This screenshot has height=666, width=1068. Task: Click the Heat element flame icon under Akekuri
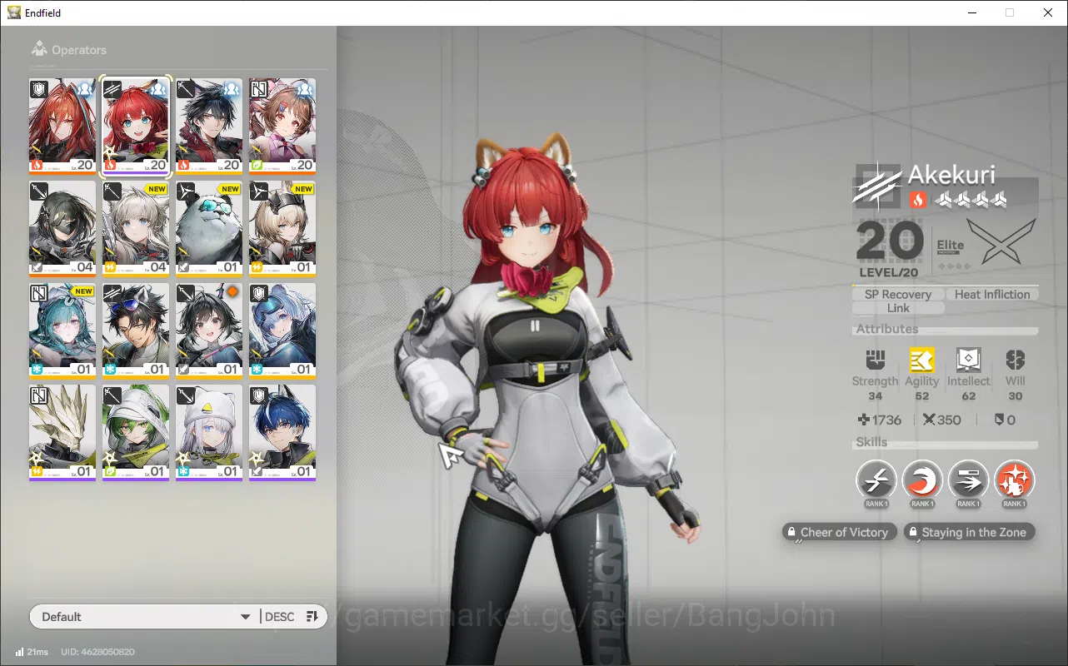[x=917, y=200]
